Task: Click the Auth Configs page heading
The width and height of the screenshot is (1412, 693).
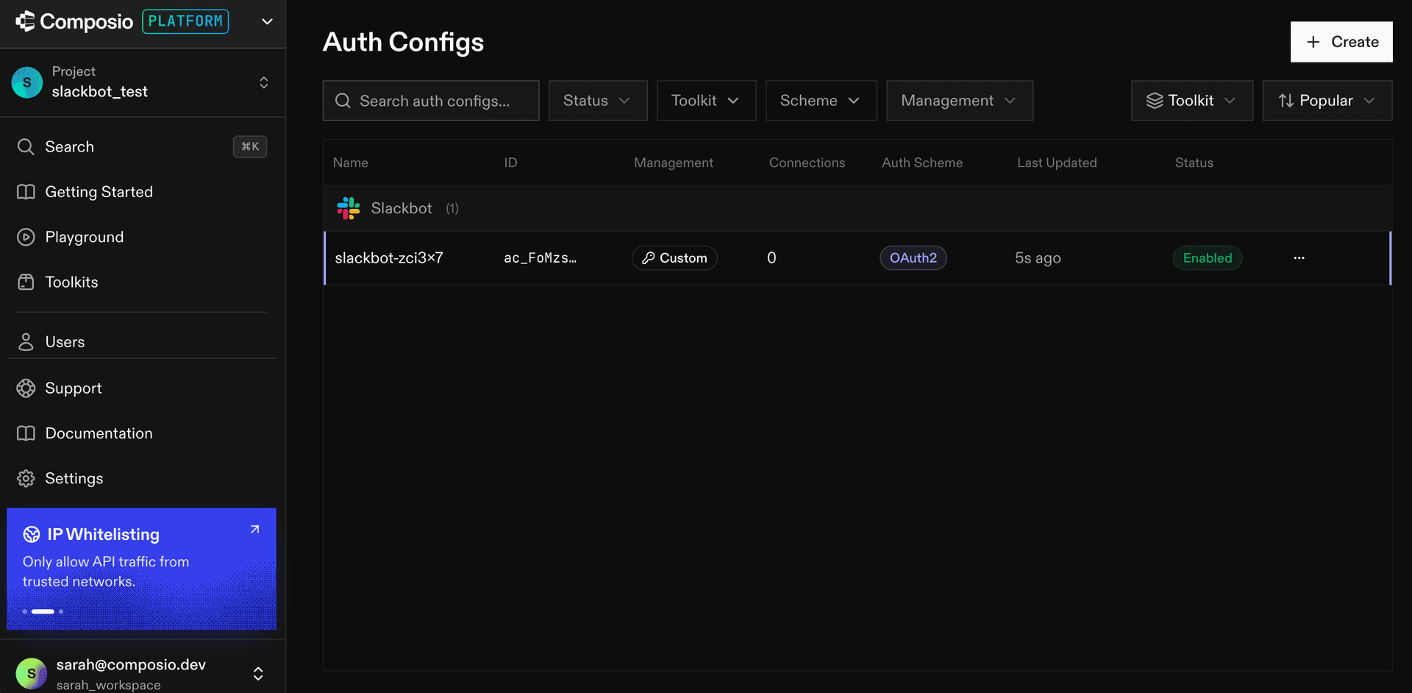Action: 404,42
